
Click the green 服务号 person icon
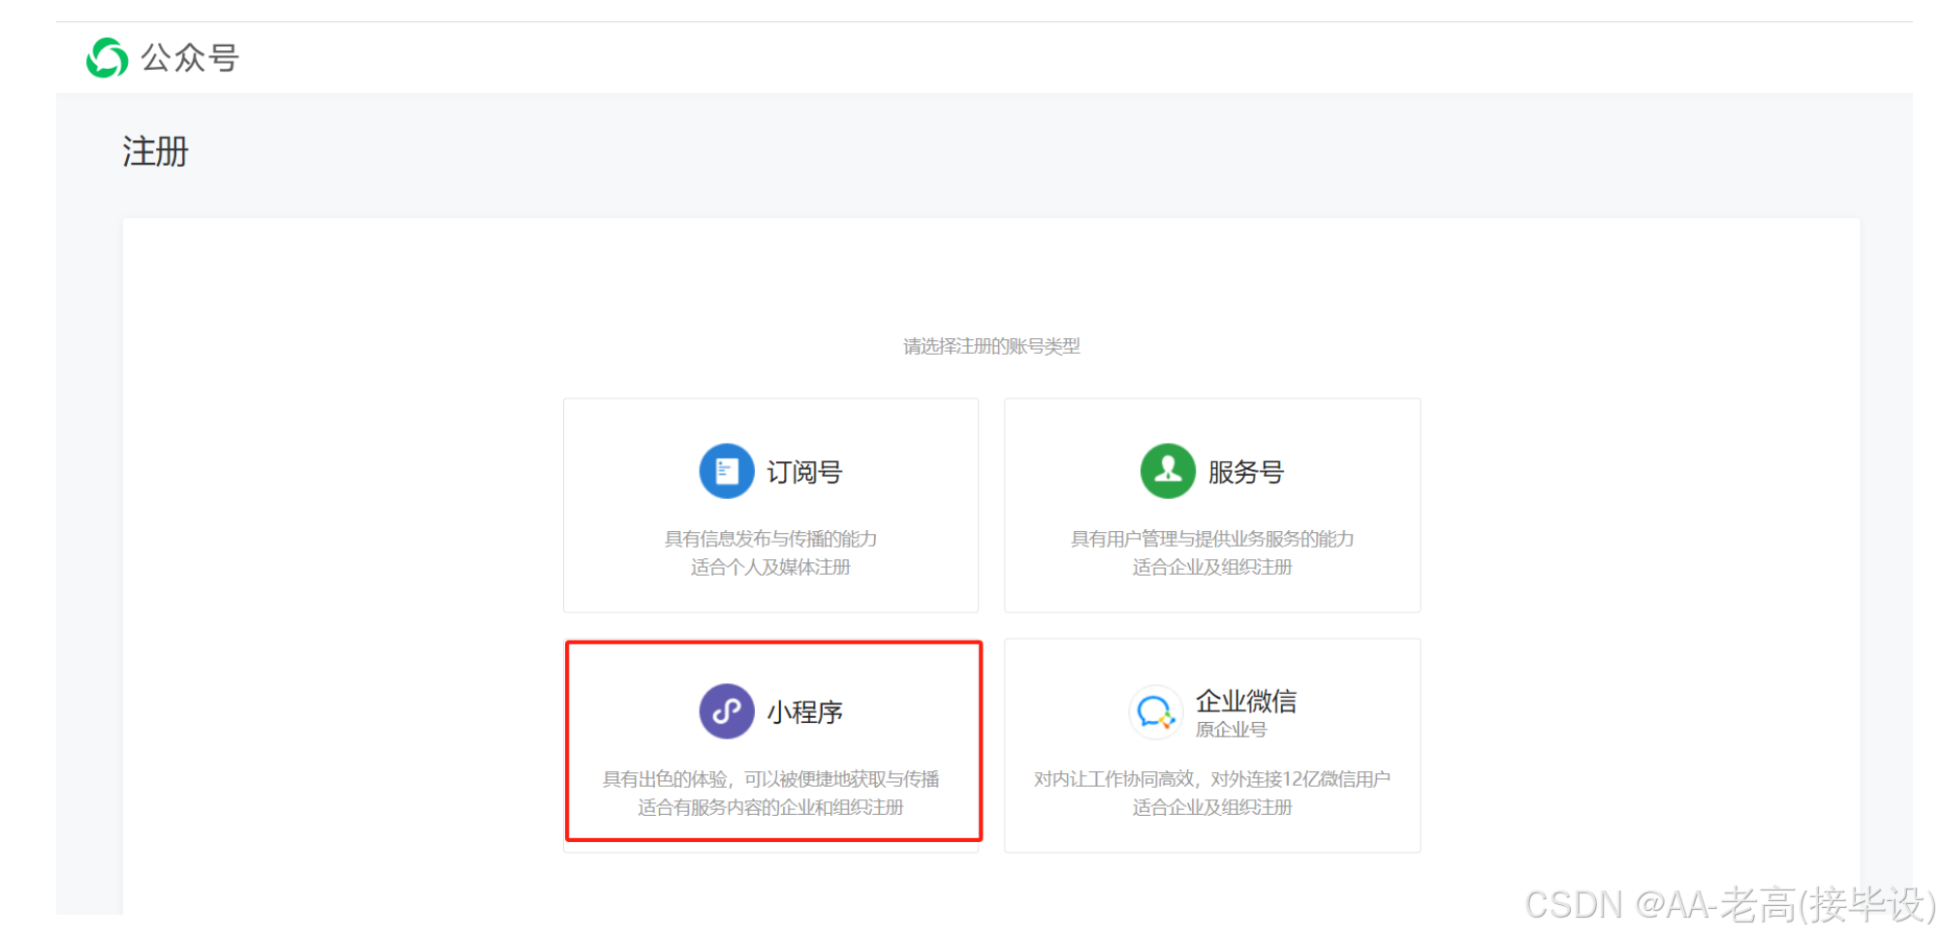coord(1168,471)
